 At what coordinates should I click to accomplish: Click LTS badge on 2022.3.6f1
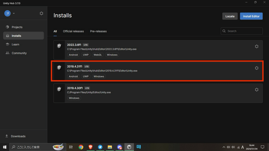[86, 45]
